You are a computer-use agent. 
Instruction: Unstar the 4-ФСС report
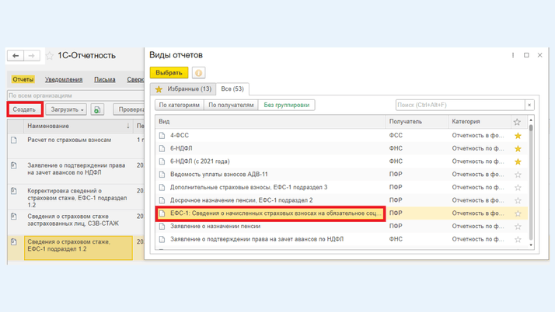pos(518,136)
